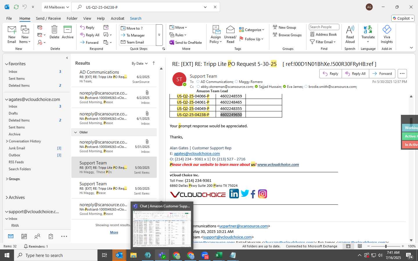
Task: Switch to Normal view in status bar
Action: [x=348, y=246]
